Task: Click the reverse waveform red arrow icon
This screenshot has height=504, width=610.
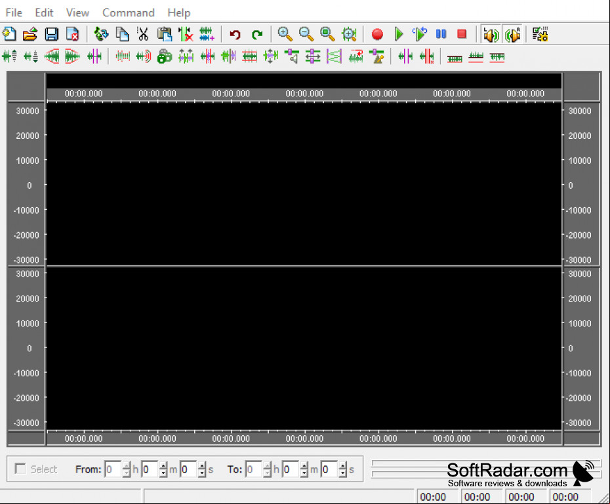Action: click(356, 56)
